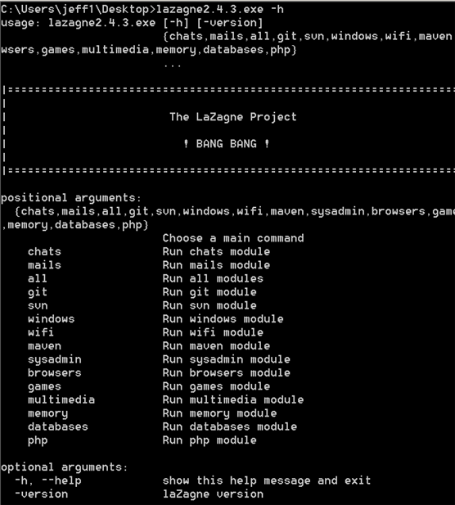The image size is (455, 505).
Task: Click the 'all' positional argument
Action: [38, 278]
